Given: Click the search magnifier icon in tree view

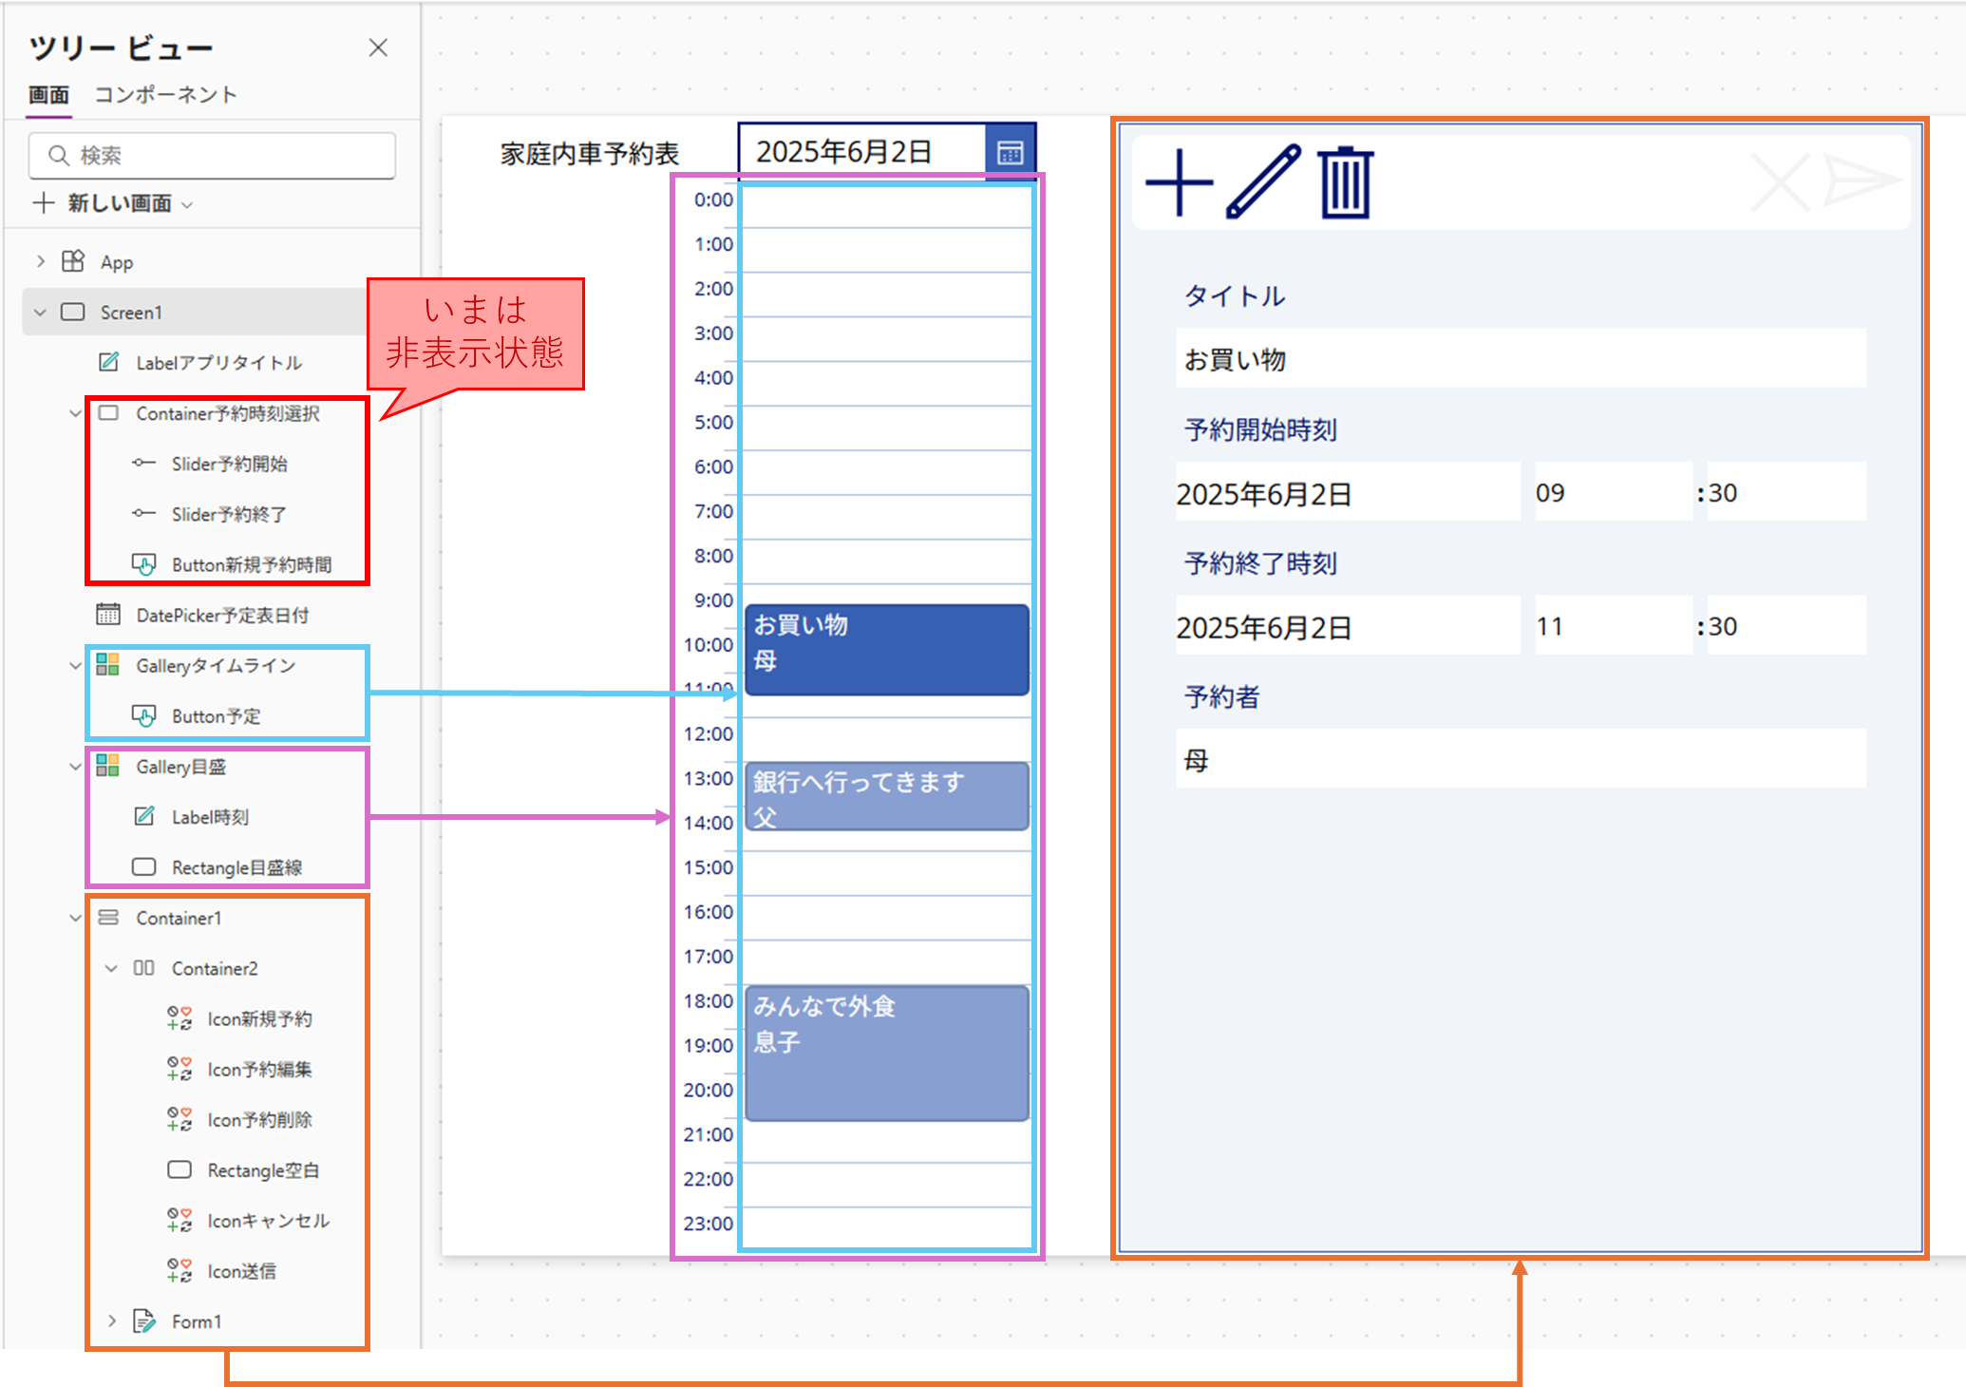Looking at the screenshot, I should 59,155.
